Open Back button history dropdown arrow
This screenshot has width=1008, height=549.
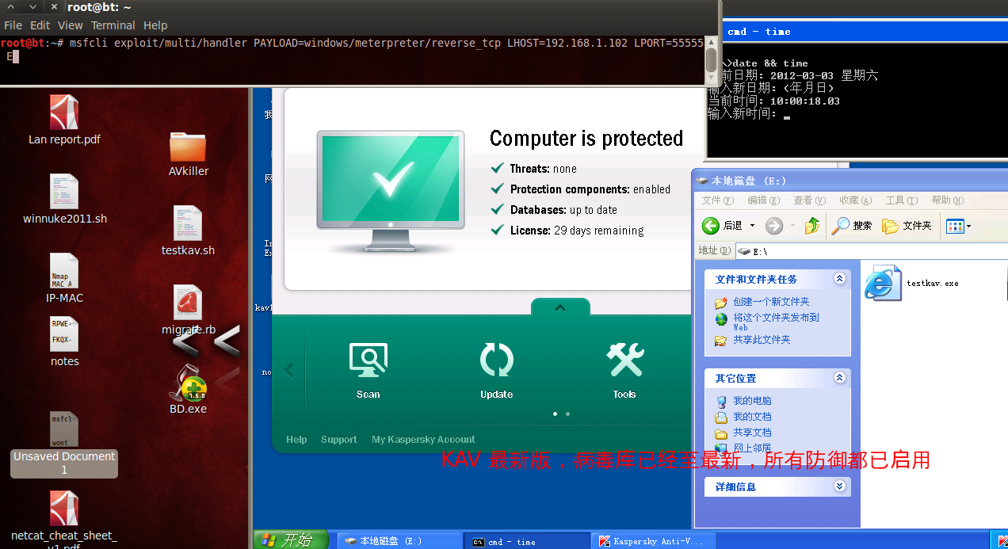(x=752, y=226)
